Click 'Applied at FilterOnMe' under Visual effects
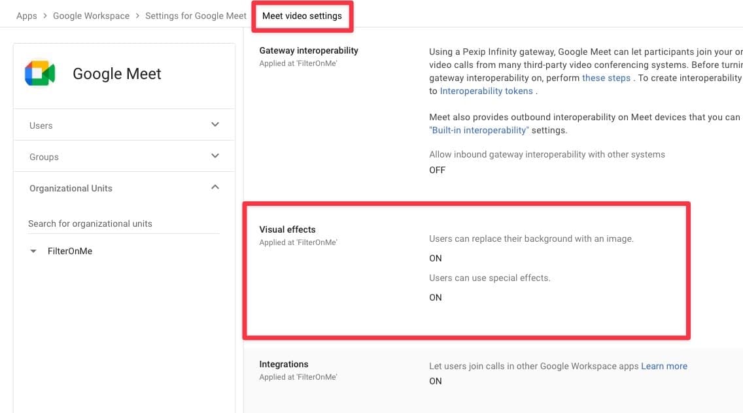The height and width of the screenshot is (413, 743). 298,242
